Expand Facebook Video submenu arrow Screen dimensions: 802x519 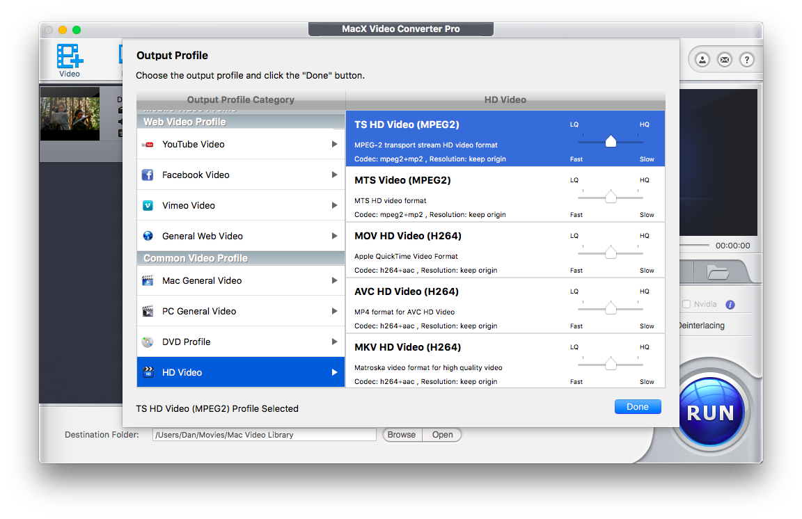pyautogui.click(x=334, y=175)
